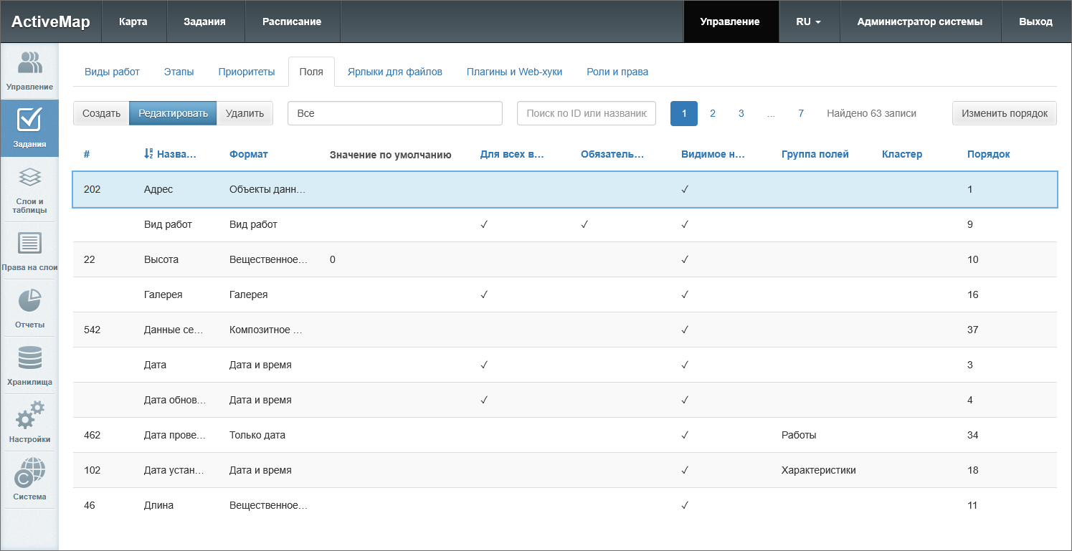This screenshot has width=1072, height=551.
Task: Click the Изменить порядок button
Action: tap(1004, 113)
